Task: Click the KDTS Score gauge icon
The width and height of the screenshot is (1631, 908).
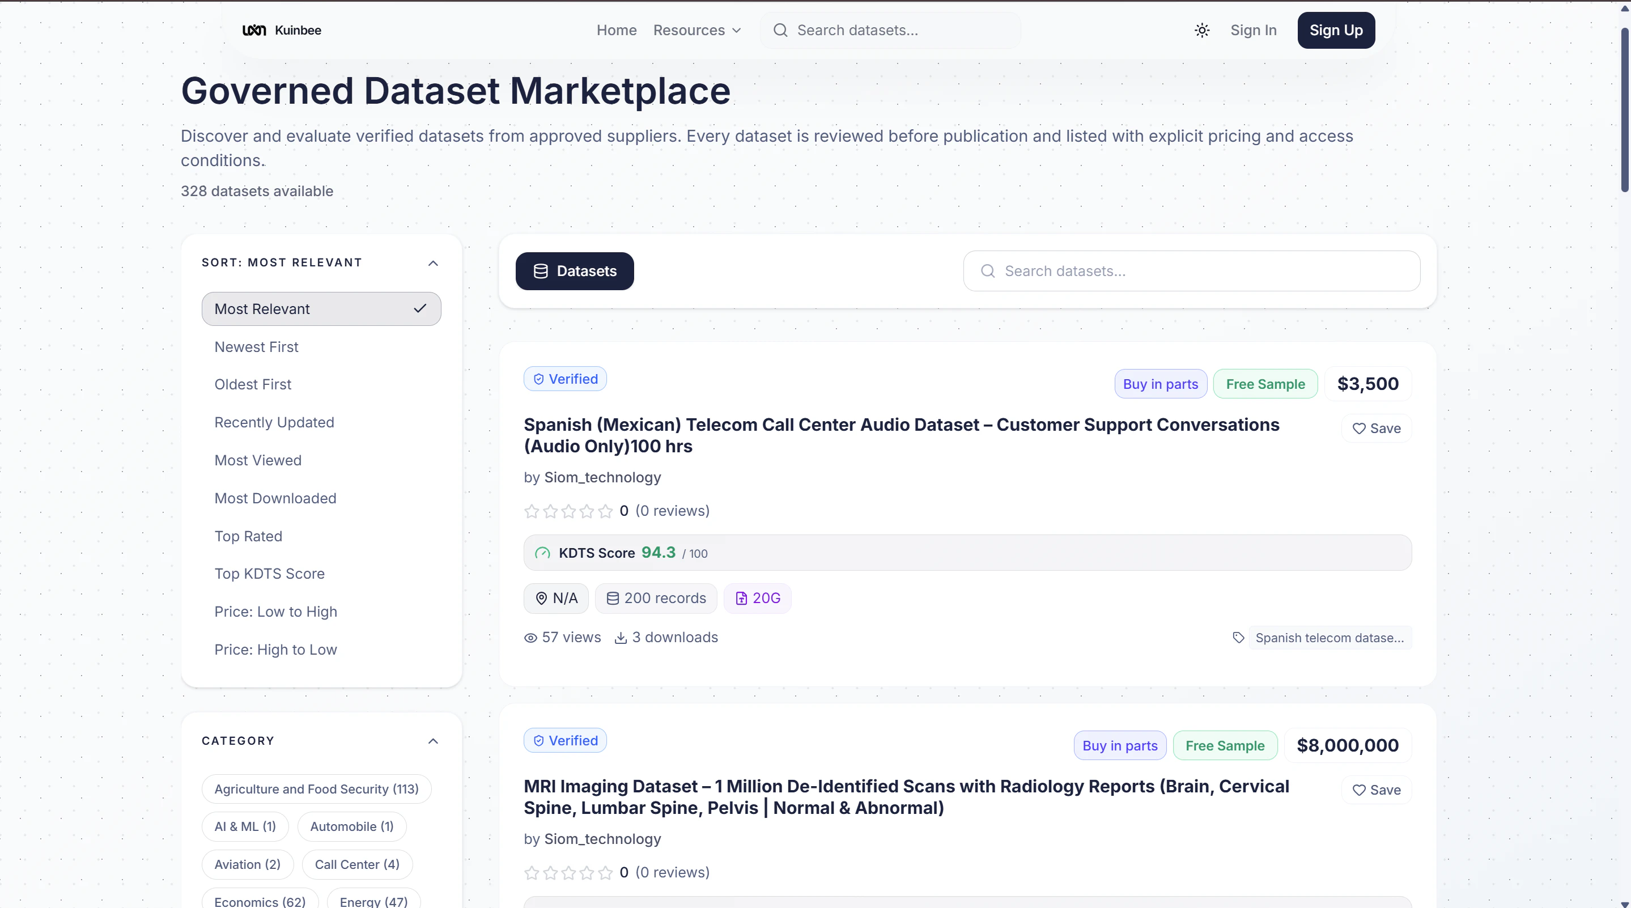Action: [542, 553]
